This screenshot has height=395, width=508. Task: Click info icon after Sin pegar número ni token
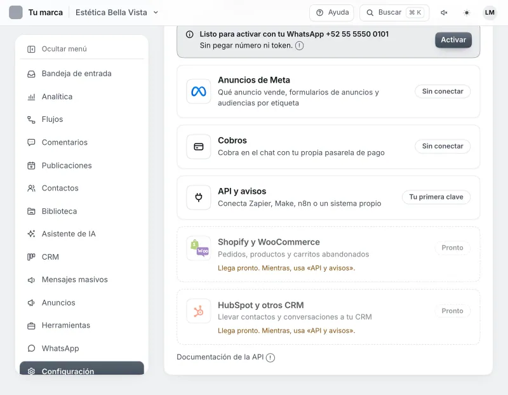(299, 46)
